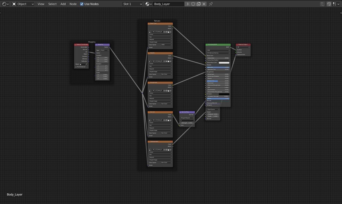Open the Object shader type dropdown
The image size is (342, 204).
23,4
